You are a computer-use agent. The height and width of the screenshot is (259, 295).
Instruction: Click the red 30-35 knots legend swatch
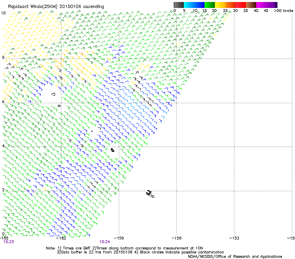(241, 5)
